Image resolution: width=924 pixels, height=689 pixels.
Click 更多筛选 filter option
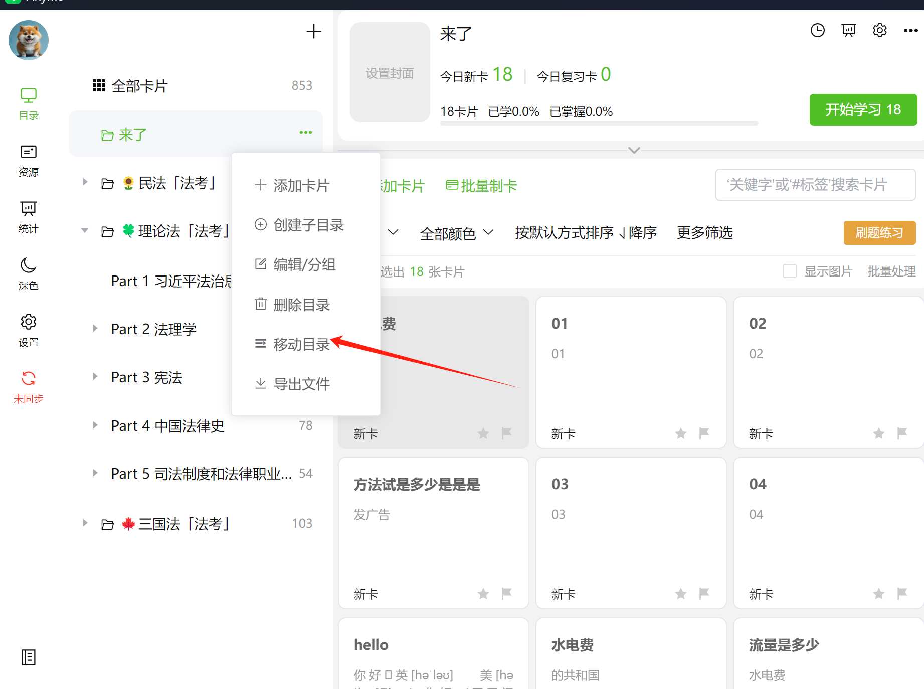705,232
